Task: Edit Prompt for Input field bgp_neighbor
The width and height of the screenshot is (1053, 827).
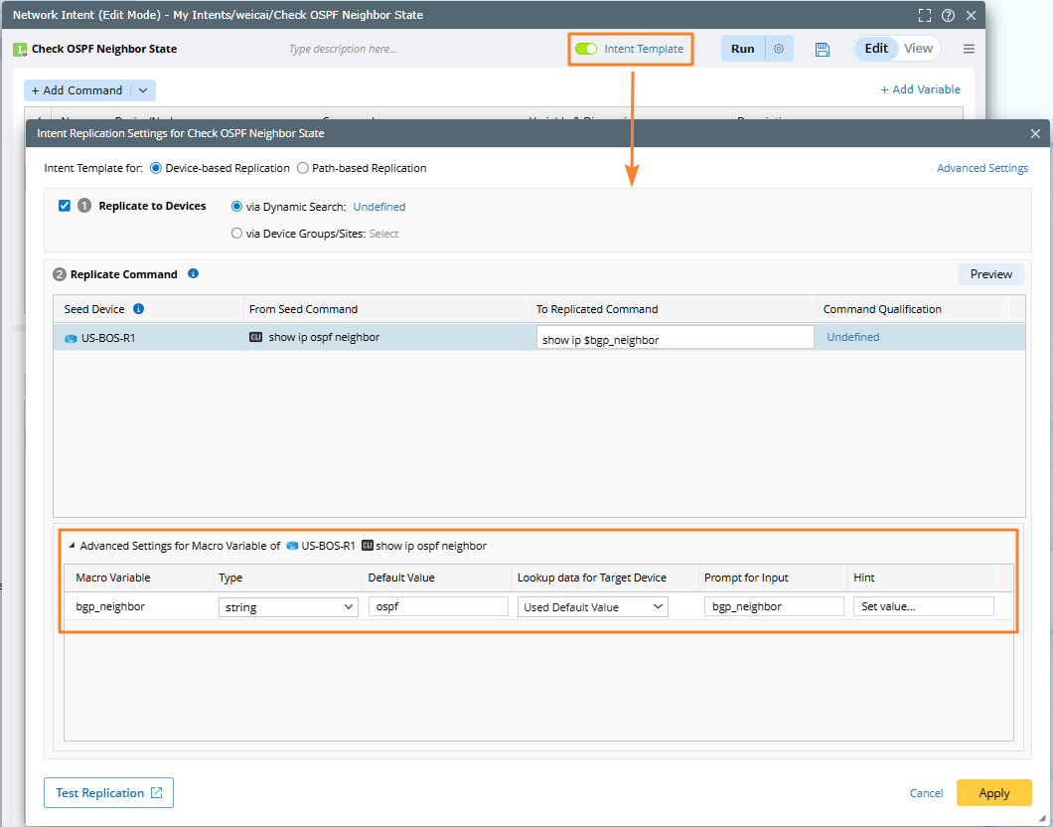Action: pos(774,606)
